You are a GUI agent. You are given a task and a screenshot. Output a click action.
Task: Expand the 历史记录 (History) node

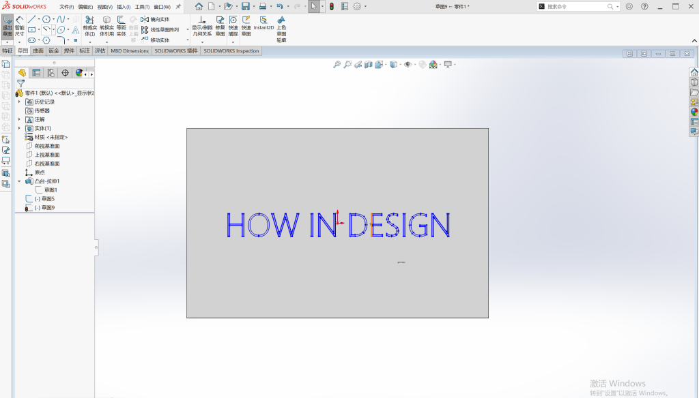click(x=19, y=102)
